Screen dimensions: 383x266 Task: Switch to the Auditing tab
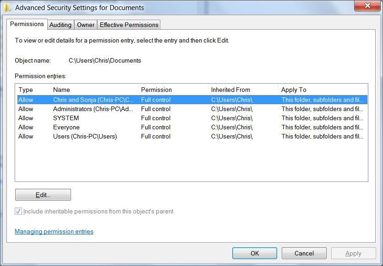[x=60, y=25]
